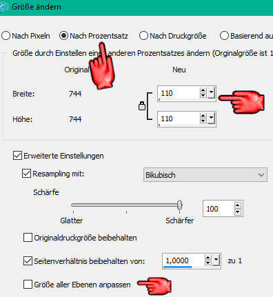Open width field slider dropdown arrow
The image size is (273, 297).
click(x=211, y=93)
